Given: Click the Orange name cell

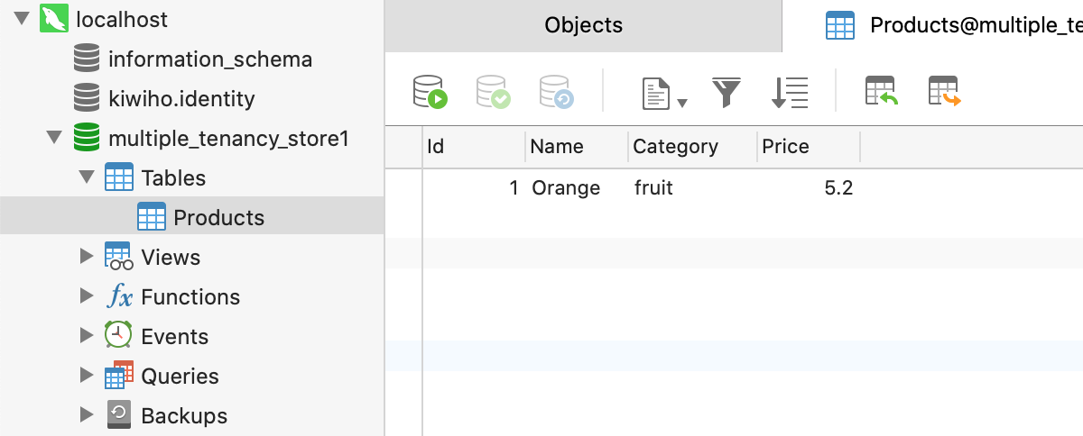Looking at the screenshot, I should click(566, 188).
